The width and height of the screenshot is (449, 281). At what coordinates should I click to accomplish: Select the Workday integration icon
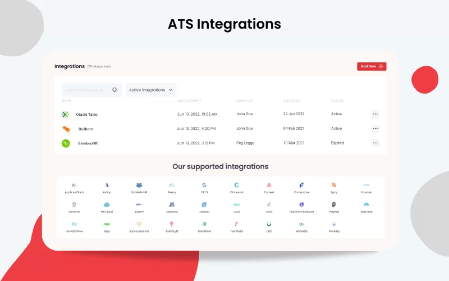(334, 224)
